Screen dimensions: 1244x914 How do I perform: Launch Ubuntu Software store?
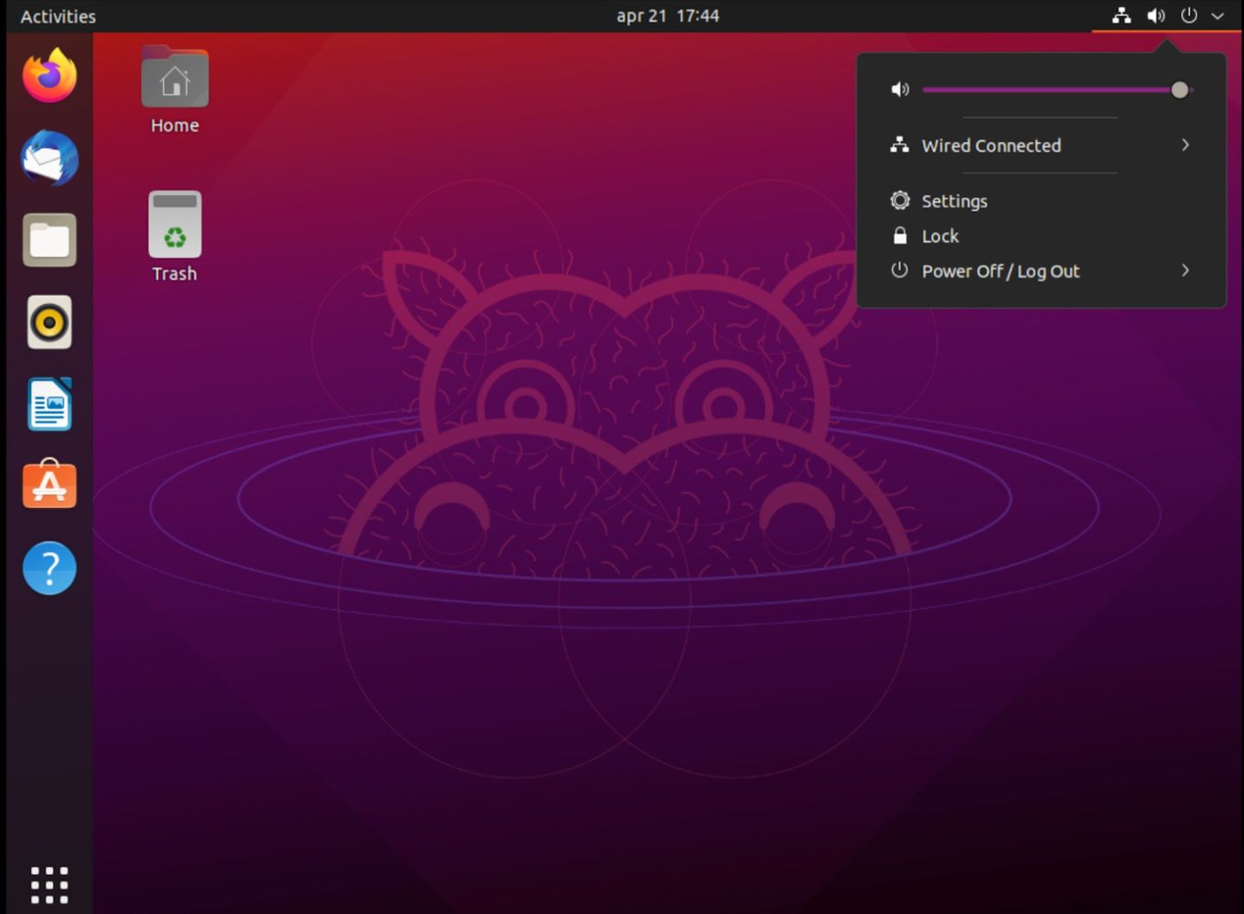[x=49, y=485]
